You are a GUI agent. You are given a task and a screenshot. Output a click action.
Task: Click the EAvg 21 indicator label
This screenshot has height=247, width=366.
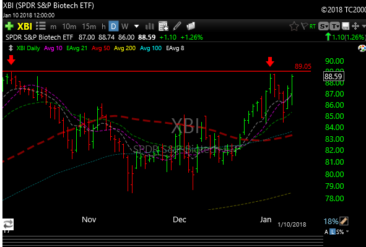click(77, 48)
